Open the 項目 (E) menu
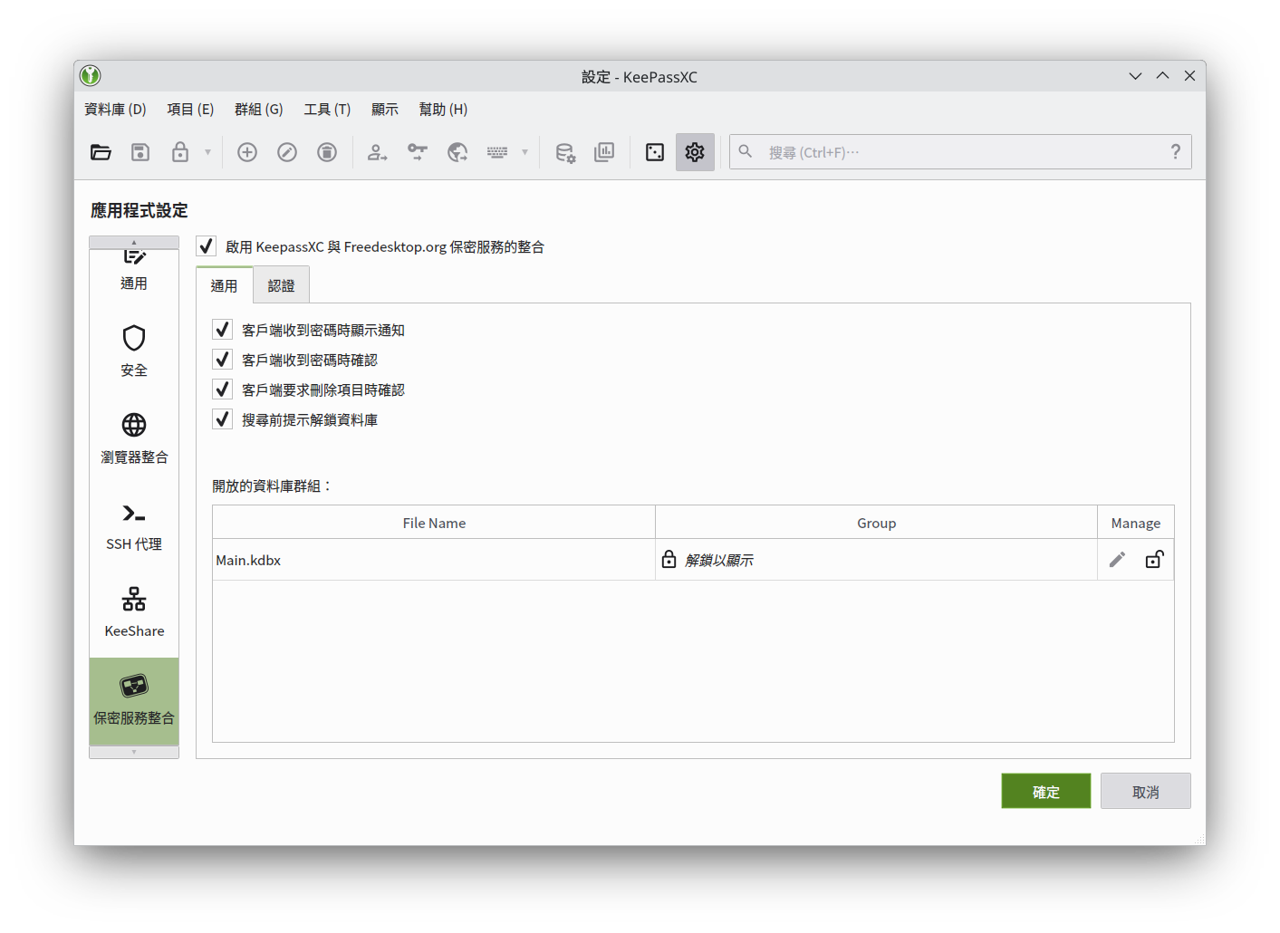This screenshot has height=933, width=1280. (190, 109)
